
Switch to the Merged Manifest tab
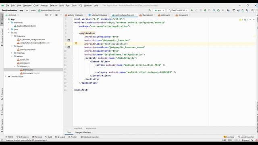point(83,133)
